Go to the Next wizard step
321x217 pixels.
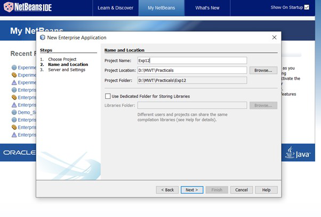pyautogui.click(x=192, y=190)
